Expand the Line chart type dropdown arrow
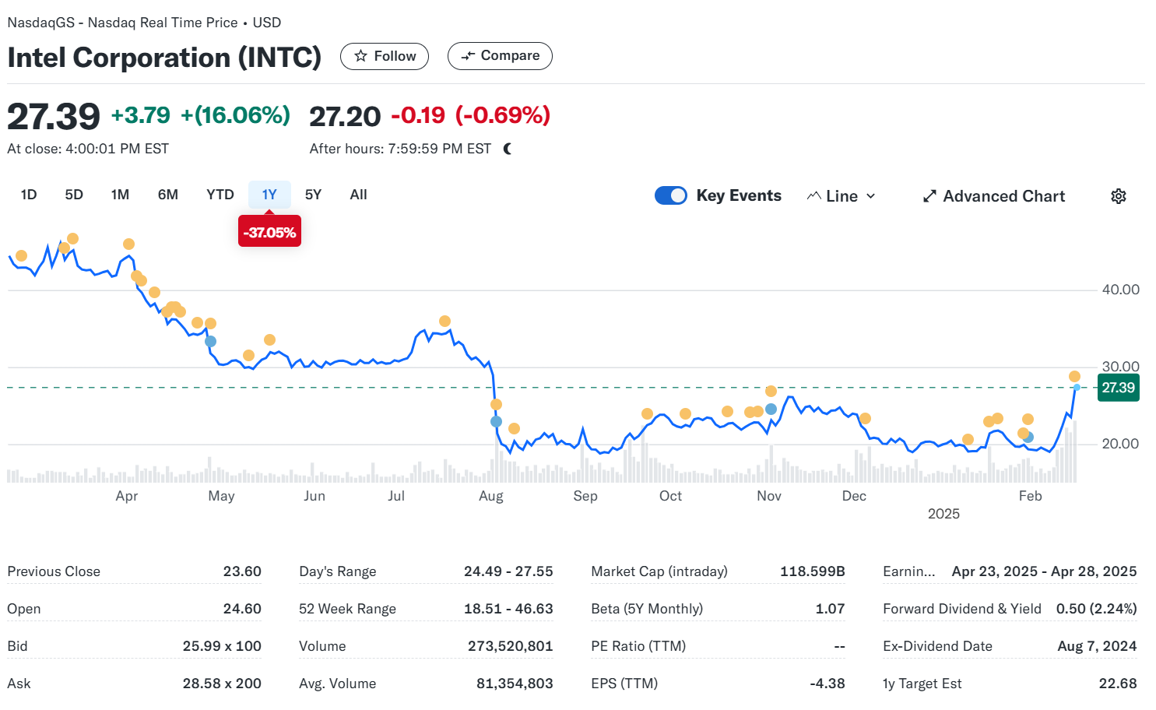 pyautogui.click(x=871, y=196)
